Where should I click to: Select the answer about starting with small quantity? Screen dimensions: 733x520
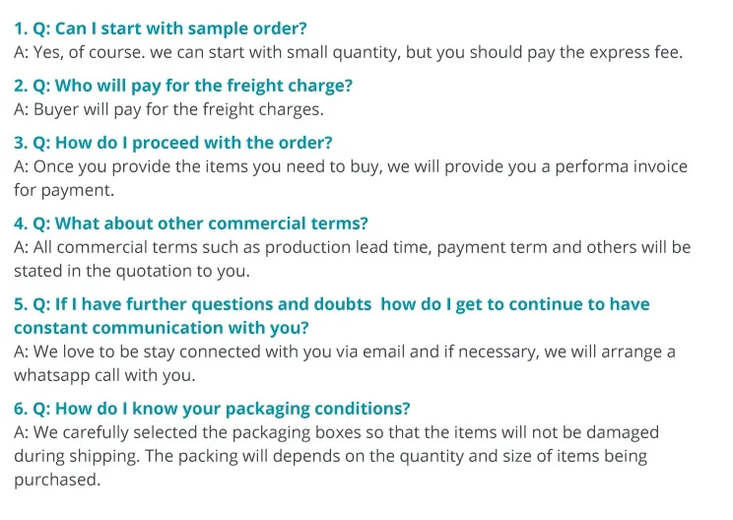[x=348, y=52]
